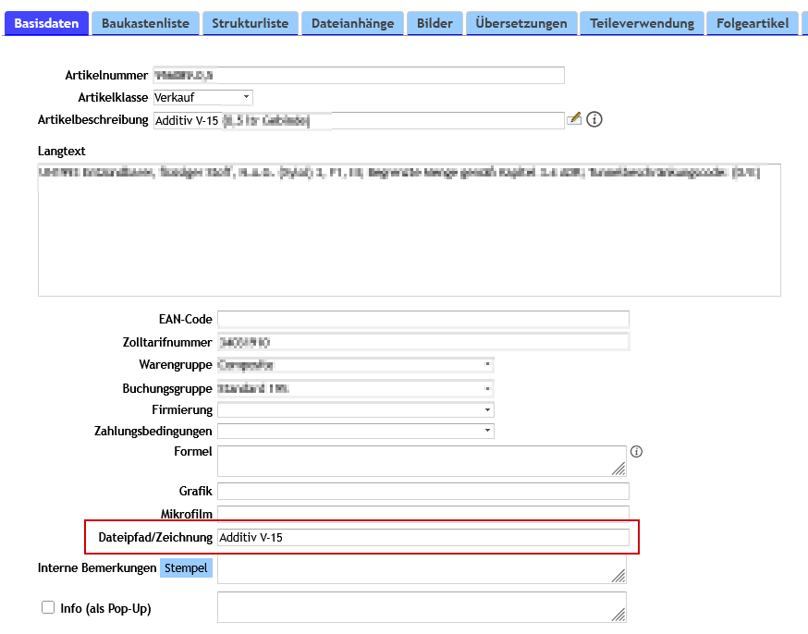The image size is (808, 634).
Task: Click into the Dateipfad/Zeichnung field
Action: 422,537
